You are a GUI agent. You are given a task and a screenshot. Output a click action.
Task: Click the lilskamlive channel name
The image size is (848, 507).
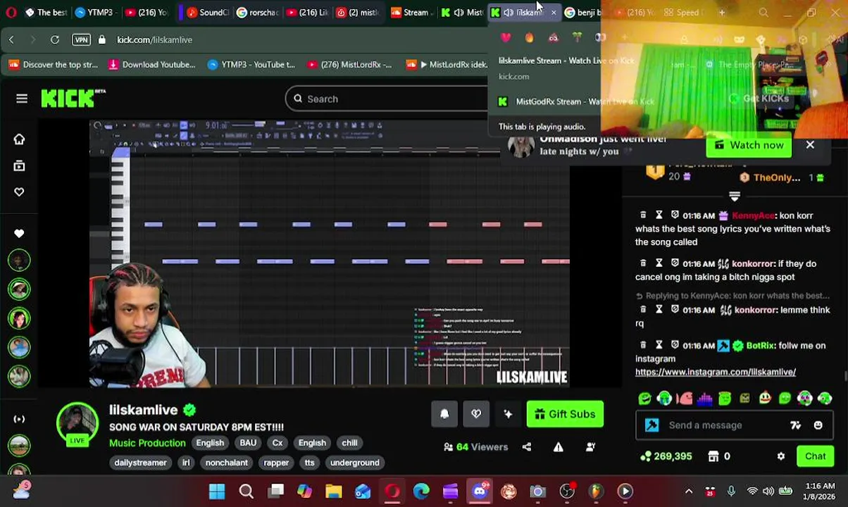point(143,410)
